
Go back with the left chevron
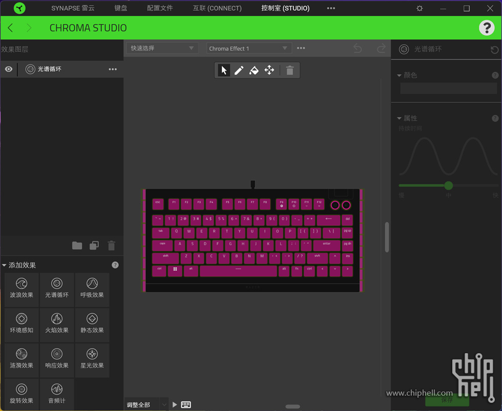[10, 28]
